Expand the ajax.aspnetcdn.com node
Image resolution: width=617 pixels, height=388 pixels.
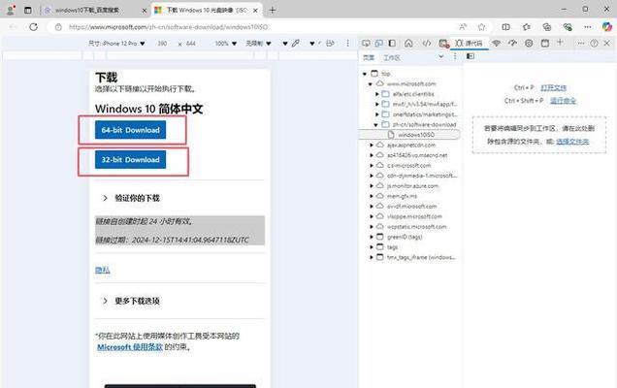point(371,145)
